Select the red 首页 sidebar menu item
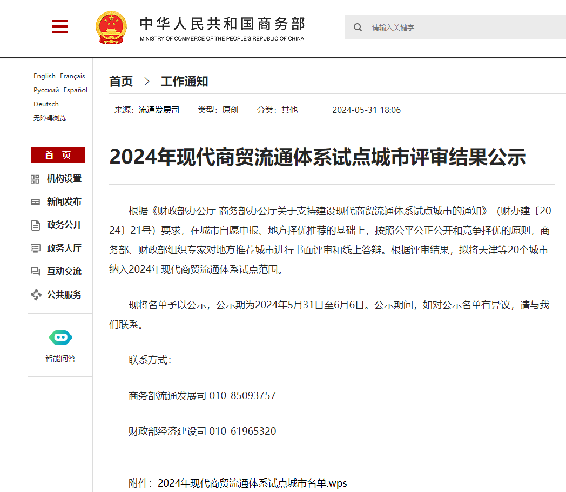Viewport: 566px width, 492px height. coord(58,155)
